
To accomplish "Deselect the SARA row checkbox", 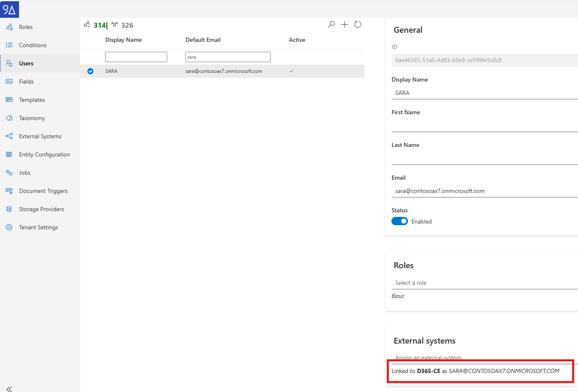I will click(x=90, y=71).
